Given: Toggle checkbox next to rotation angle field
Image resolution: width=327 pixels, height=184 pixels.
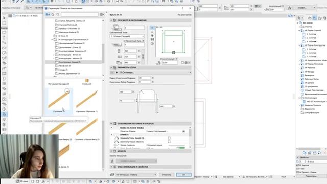Looking at the screenshot, I should pos(182,62).
